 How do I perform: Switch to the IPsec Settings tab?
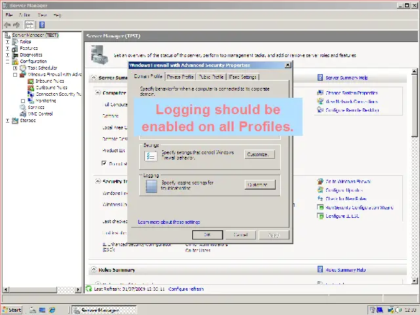pyautogui.click(x=243, y=77)
